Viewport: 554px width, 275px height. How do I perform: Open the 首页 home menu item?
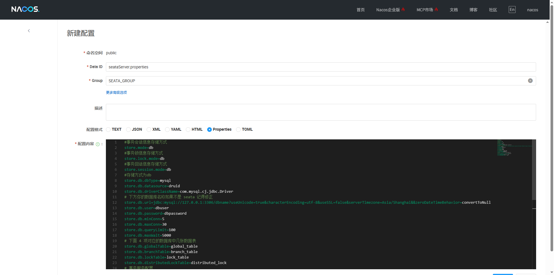pos(360,10)
